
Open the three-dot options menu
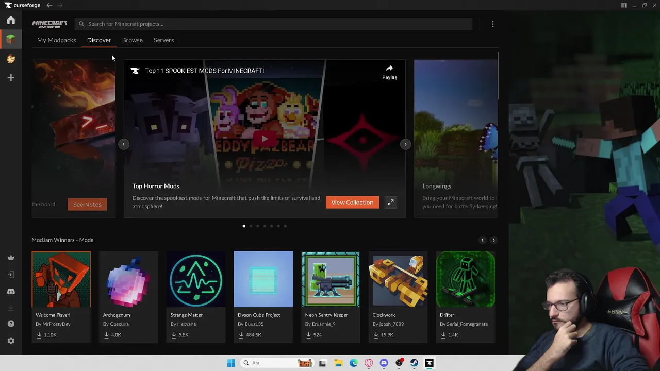pos(493,24)
